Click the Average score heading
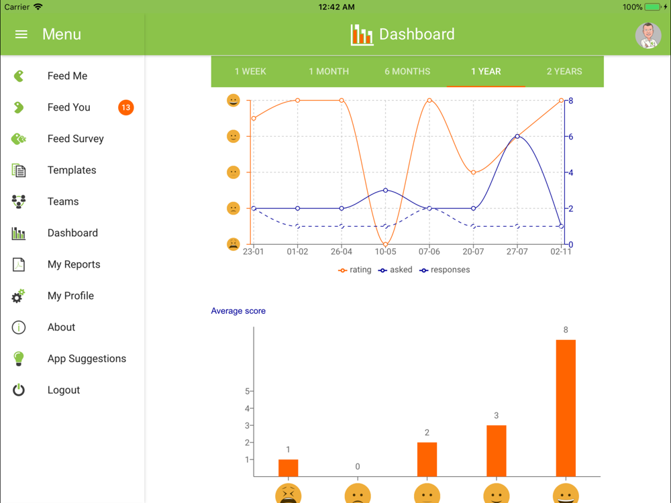671x503 pixels. [x=238, y=311]
